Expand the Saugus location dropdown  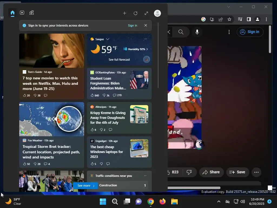pyautogui.click(x=108, y=39)
